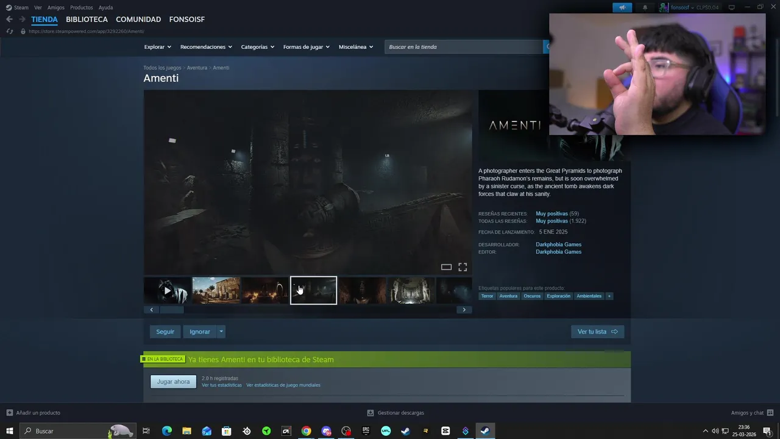The width and height of the screenshot is (780, 439).
Task: Open the Amigos menu
Action: (56, 7)
